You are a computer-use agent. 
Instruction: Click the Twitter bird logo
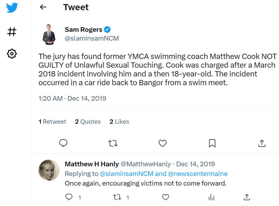click(x=12, y=8)
